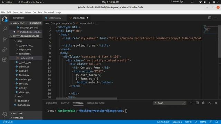Viewport: 221px width, 124px height.
Task: Click the code minimap preview
Action: 210,30
